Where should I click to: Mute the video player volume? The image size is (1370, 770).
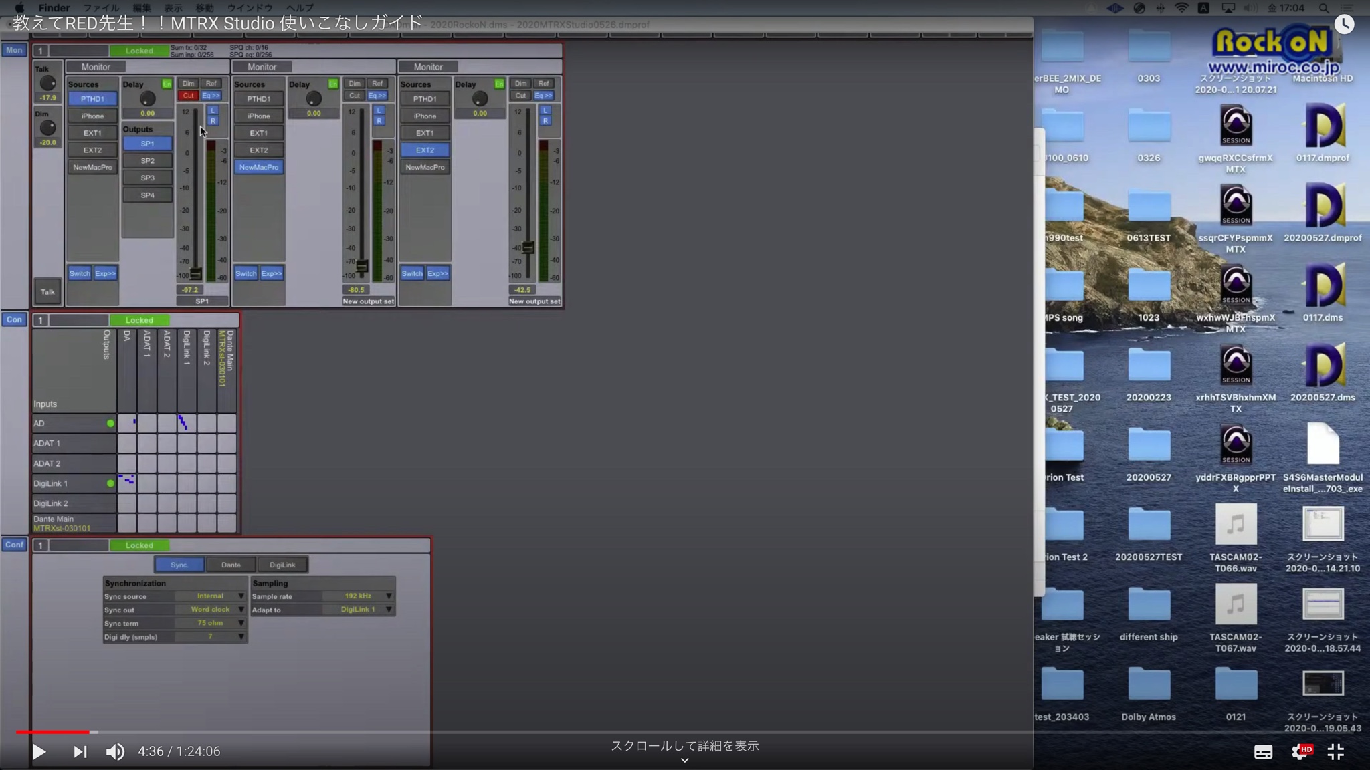click(x=115, y=752)
